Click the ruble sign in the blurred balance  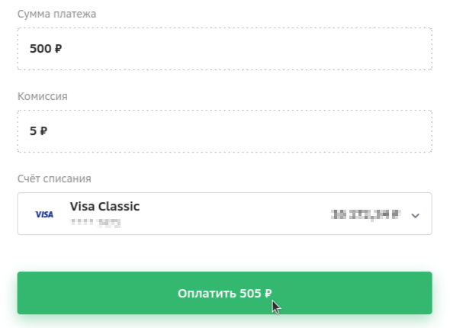point(397,214)
